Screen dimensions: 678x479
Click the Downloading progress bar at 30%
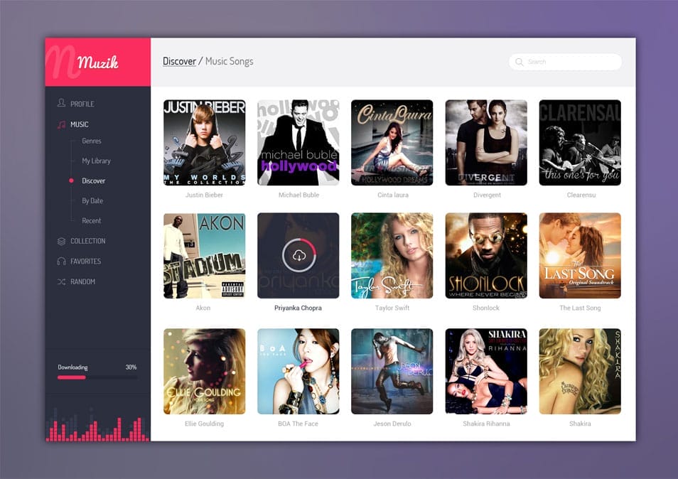pos(97,377)
